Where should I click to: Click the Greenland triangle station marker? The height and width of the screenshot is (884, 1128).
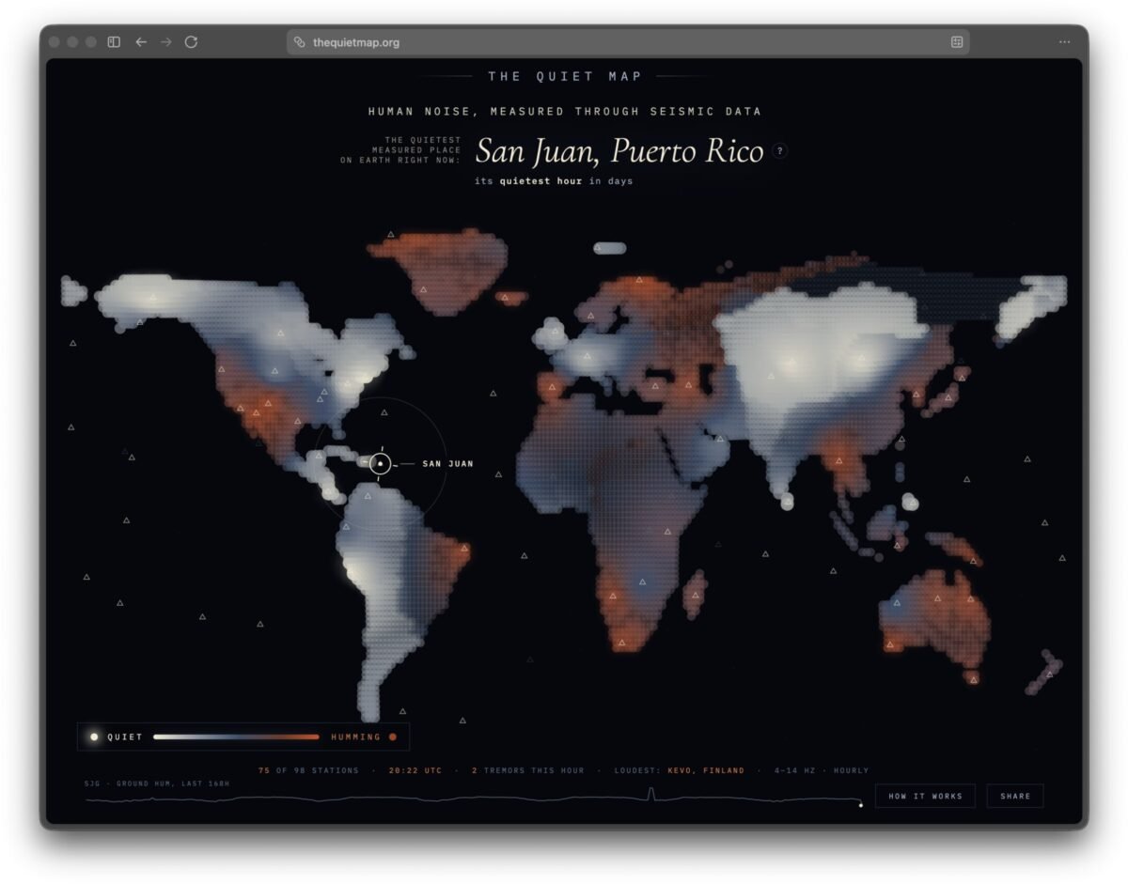click(x=422, y=290)
